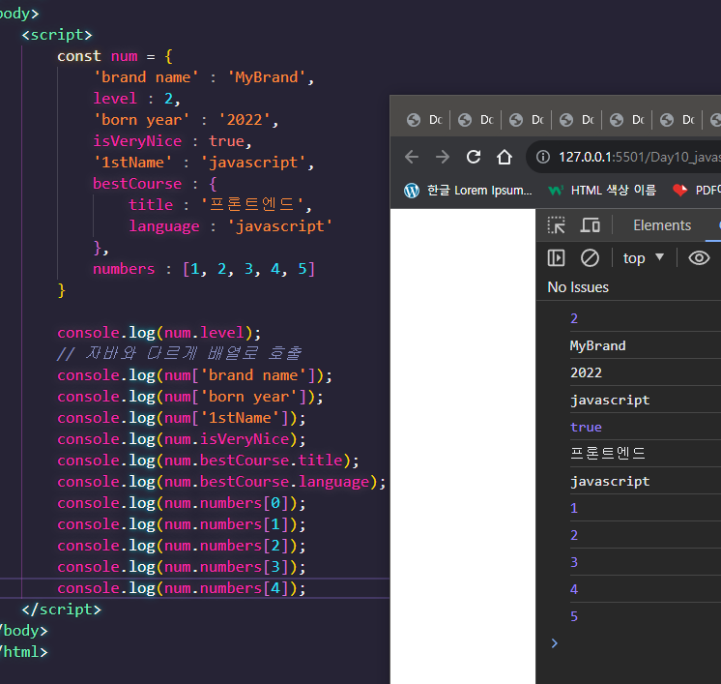Click the Korean comment line in editor

click(x=180, y=353)
